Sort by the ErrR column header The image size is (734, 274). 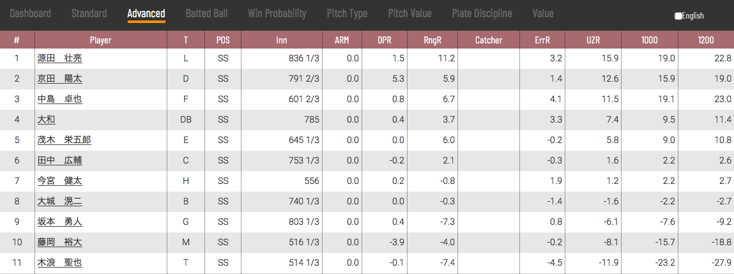(542, 40)
